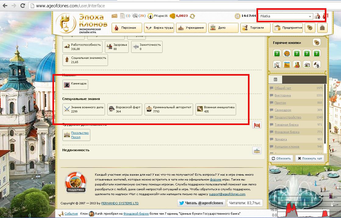
Task: Switch to the chat room list tab
Action: pos(275,80)
